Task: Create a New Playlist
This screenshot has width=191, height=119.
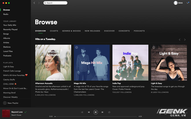Action: (x=11, y=103)
